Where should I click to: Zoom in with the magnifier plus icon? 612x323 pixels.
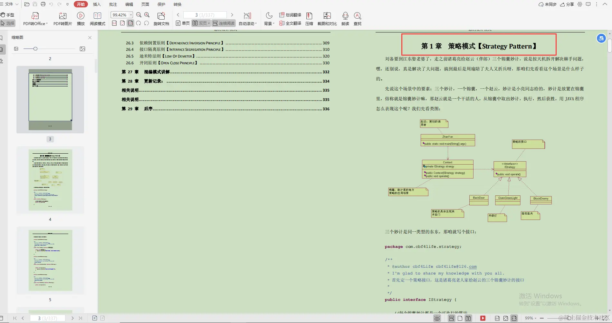tap(147, 15)
